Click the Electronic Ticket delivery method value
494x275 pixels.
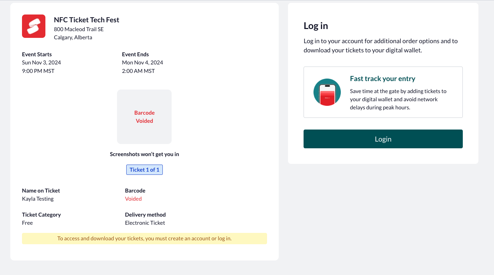[x=145, y=223]
